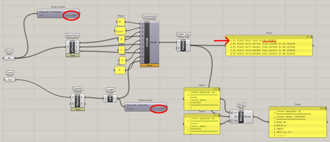This screenshot has width=330, height=142.
Task: Click the F1800 yellow panel
Action: [121, 30]
